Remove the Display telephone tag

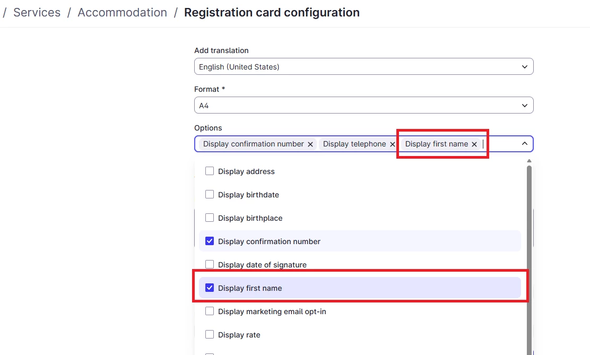(x=393, y=144)
